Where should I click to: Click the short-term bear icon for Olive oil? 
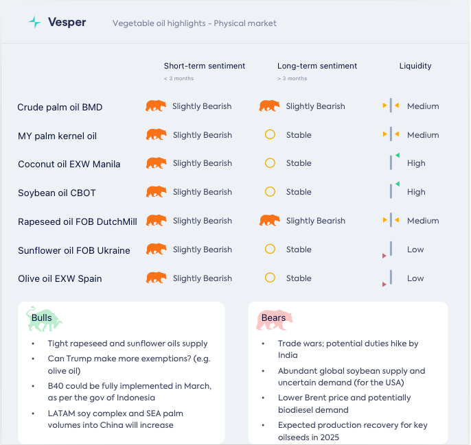[157, 278]
